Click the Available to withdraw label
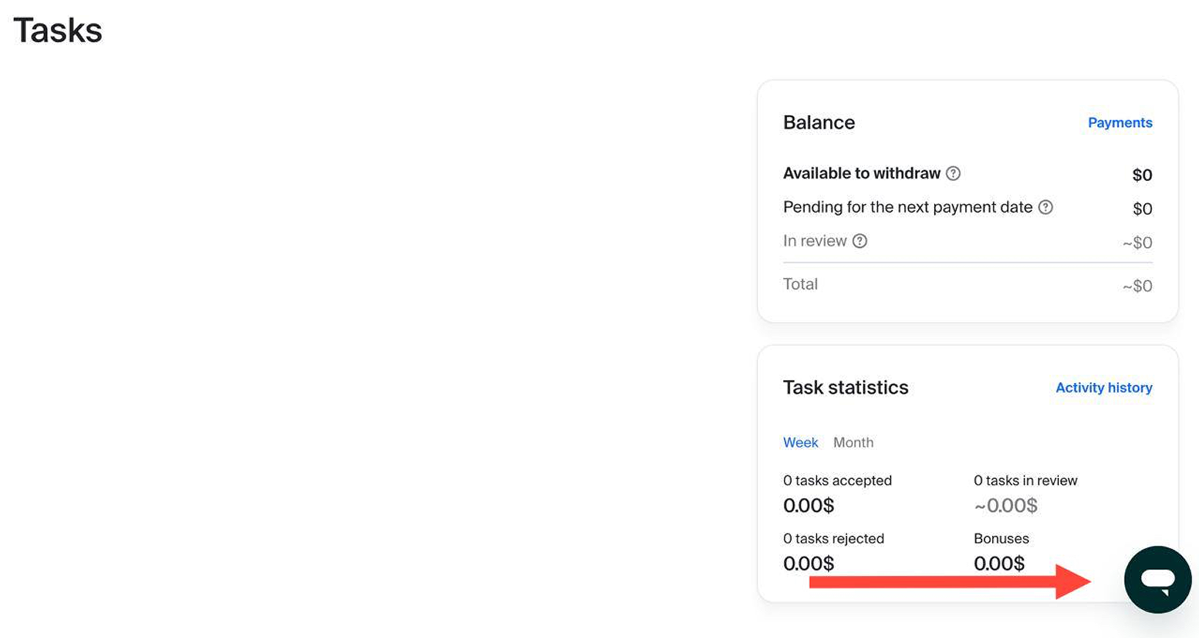 [861, 174]
